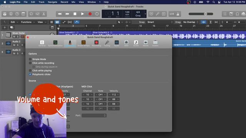This screenshot has width=246, height=138.
Task: Click the Waveform zoom button
Action: pos(204,22)
